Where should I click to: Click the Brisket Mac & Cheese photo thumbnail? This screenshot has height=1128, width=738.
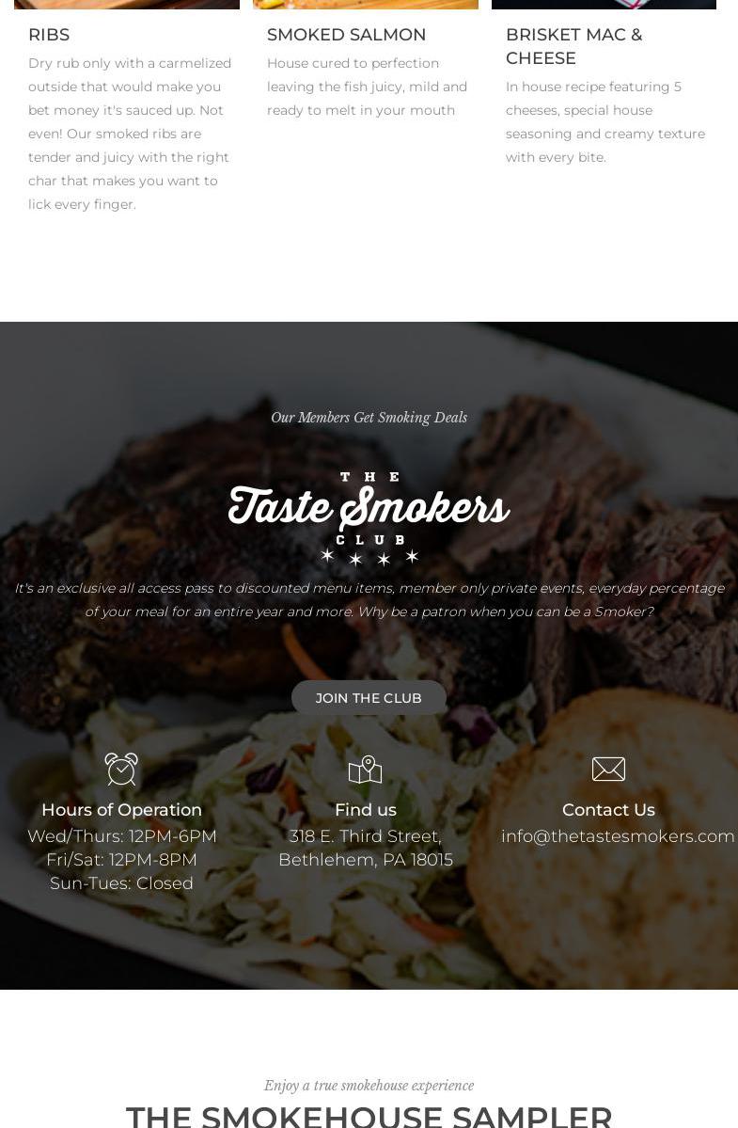pyautogui.click(x=604, y=5)
